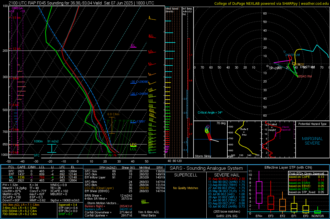Screen dimensions: 330x219
Task: Click the magenta OMEGA label
Action: [x=17, y=8]
